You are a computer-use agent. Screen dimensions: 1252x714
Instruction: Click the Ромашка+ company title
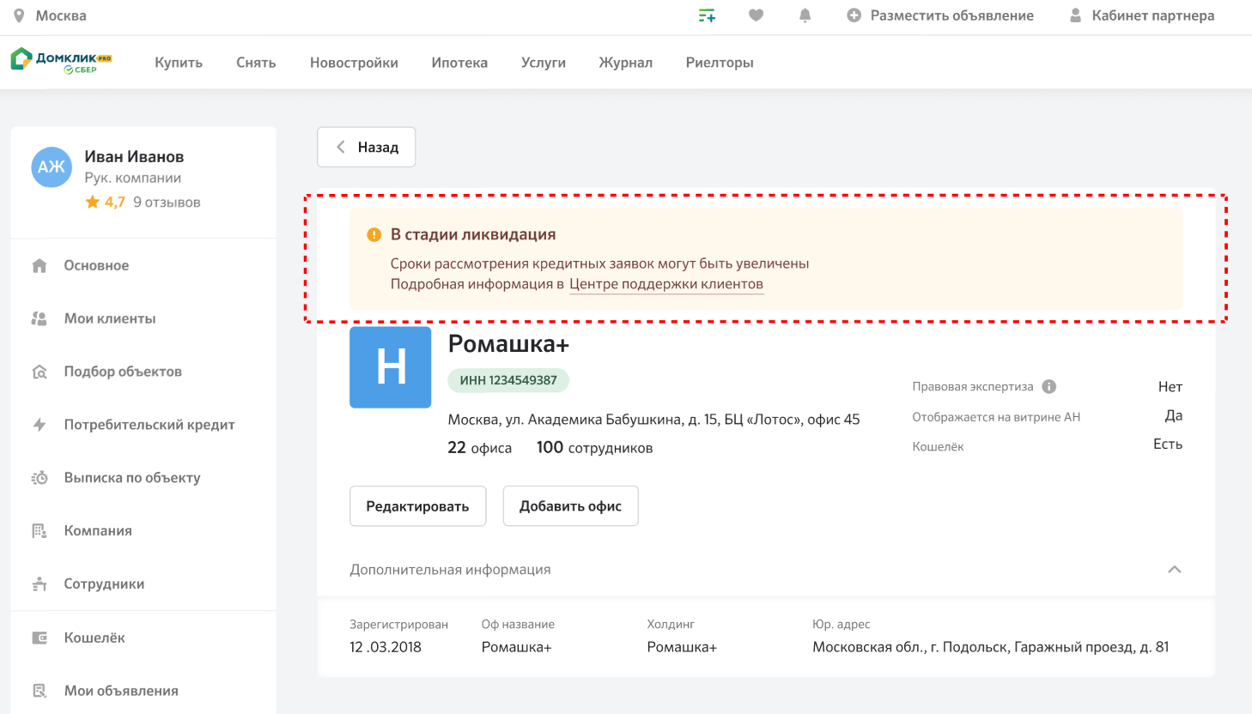click(x=508, y=344)
